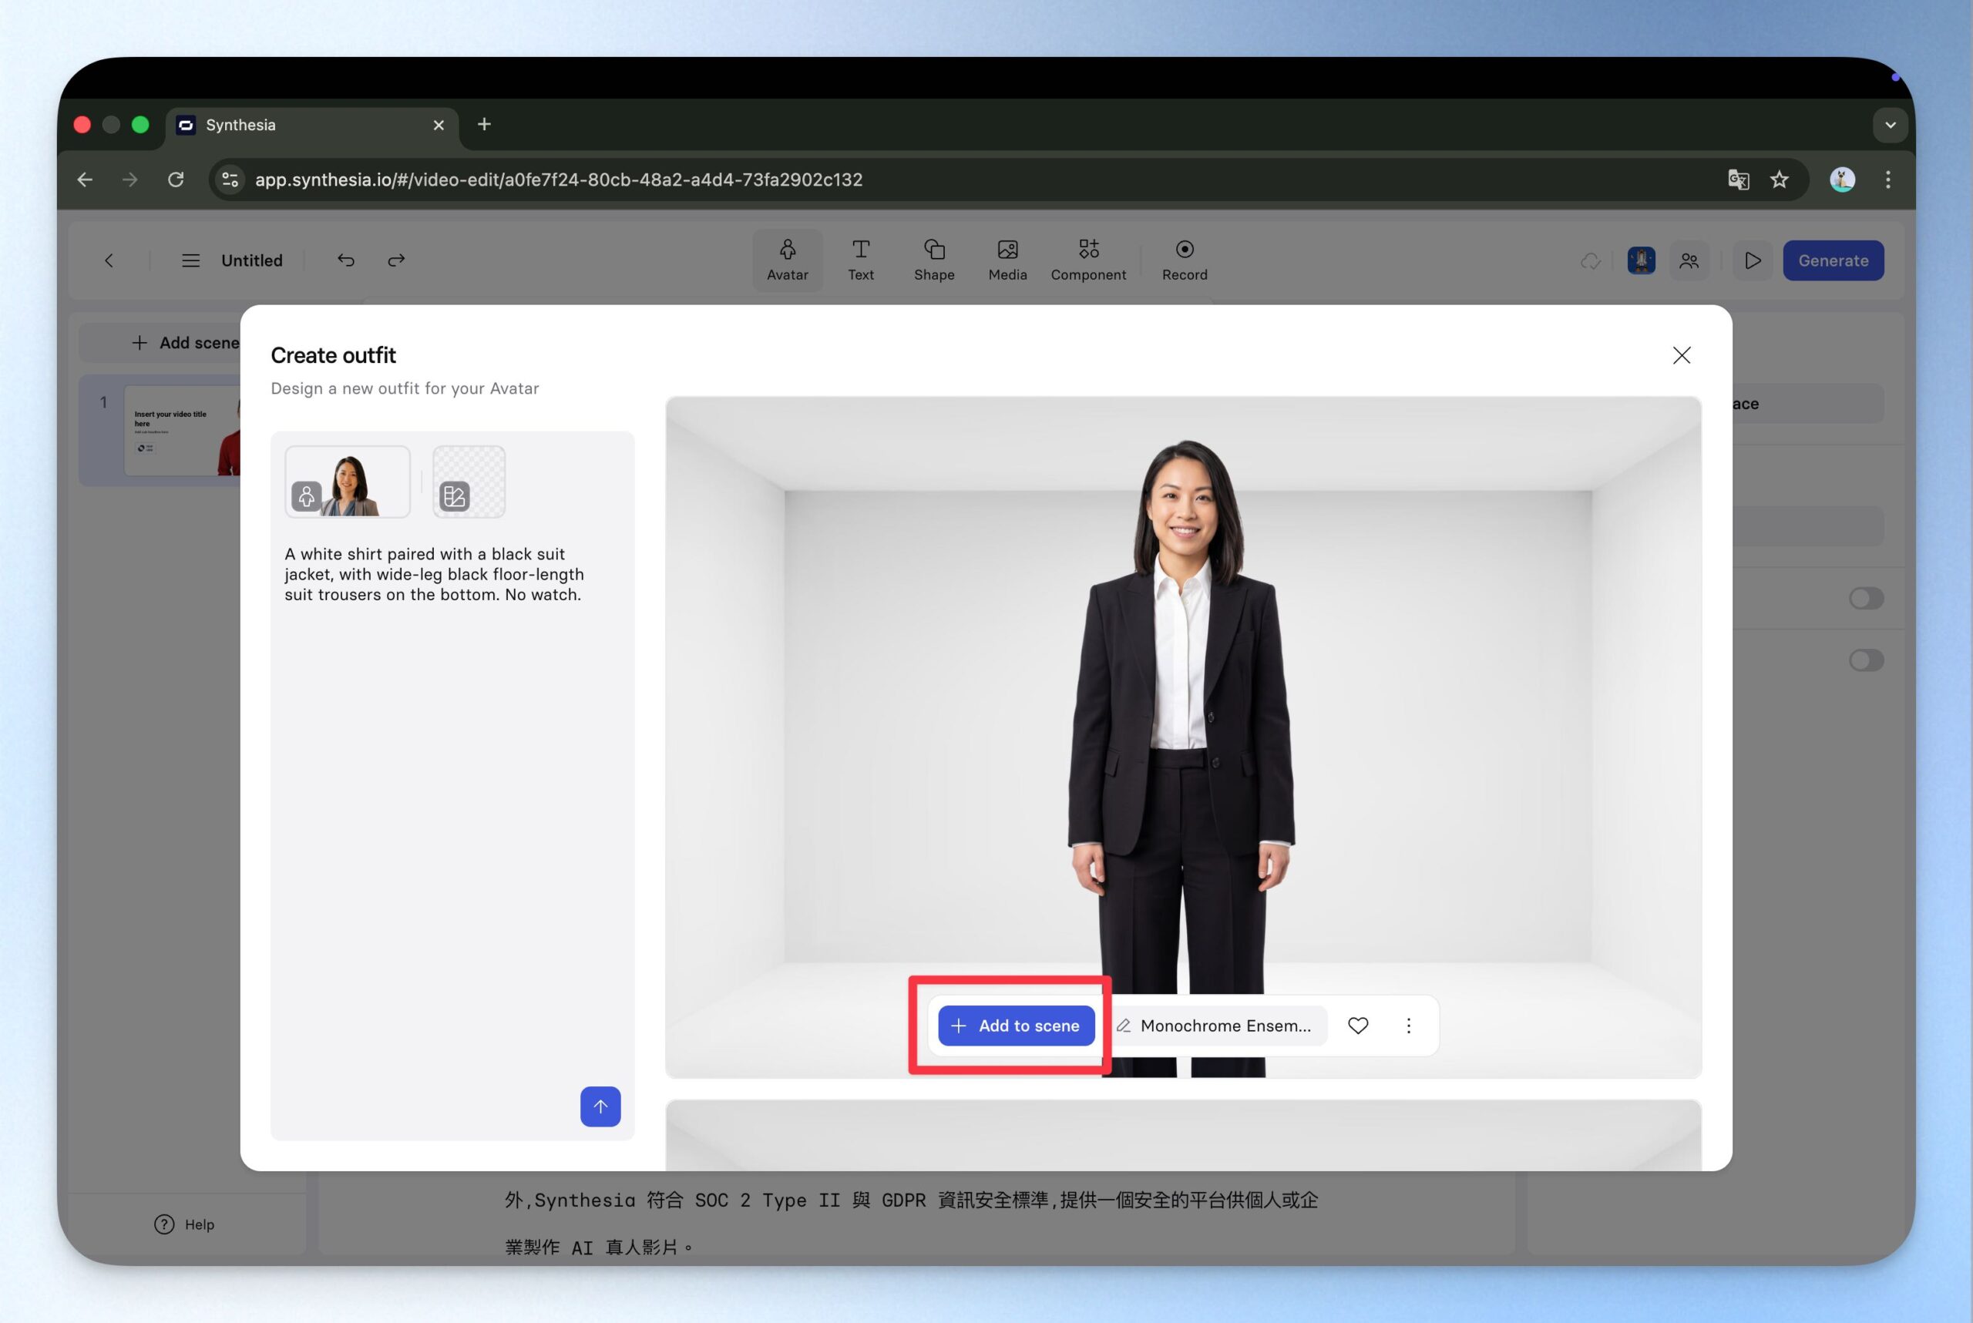This screenshot has height=1323, width=1973.
Task: Submit outfit prompt with arrow button
Action: tap(600, 1105)
